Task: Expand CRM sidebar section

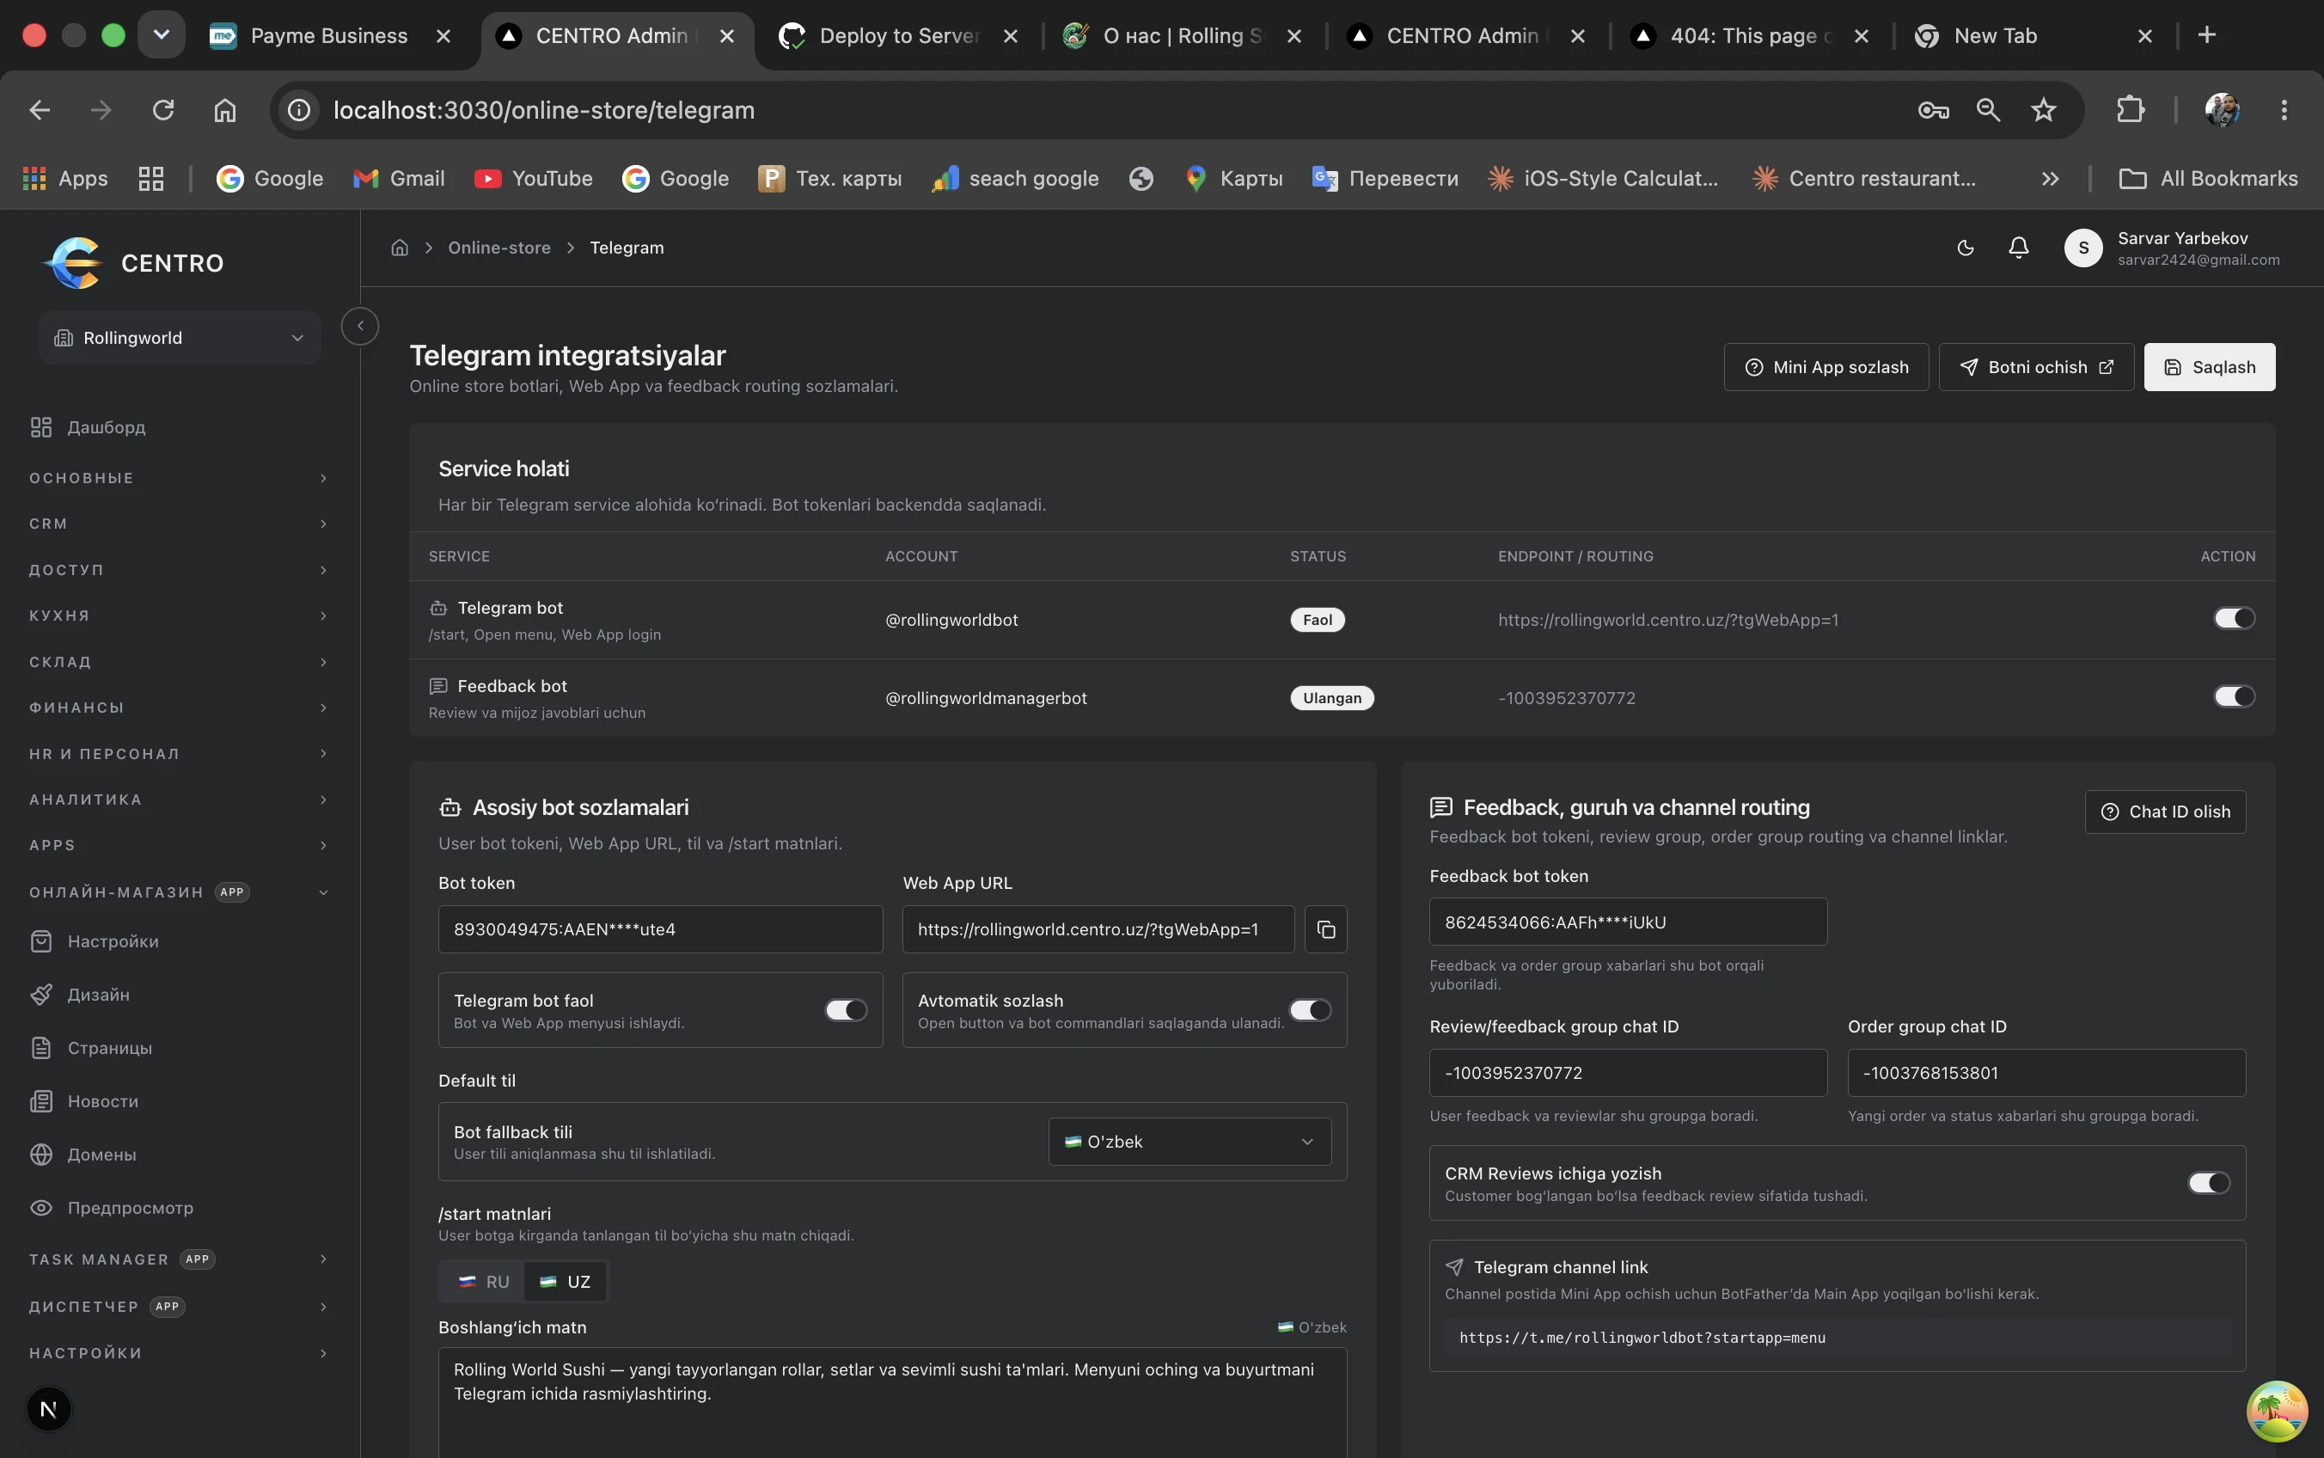Action: [x=178, y=524]
